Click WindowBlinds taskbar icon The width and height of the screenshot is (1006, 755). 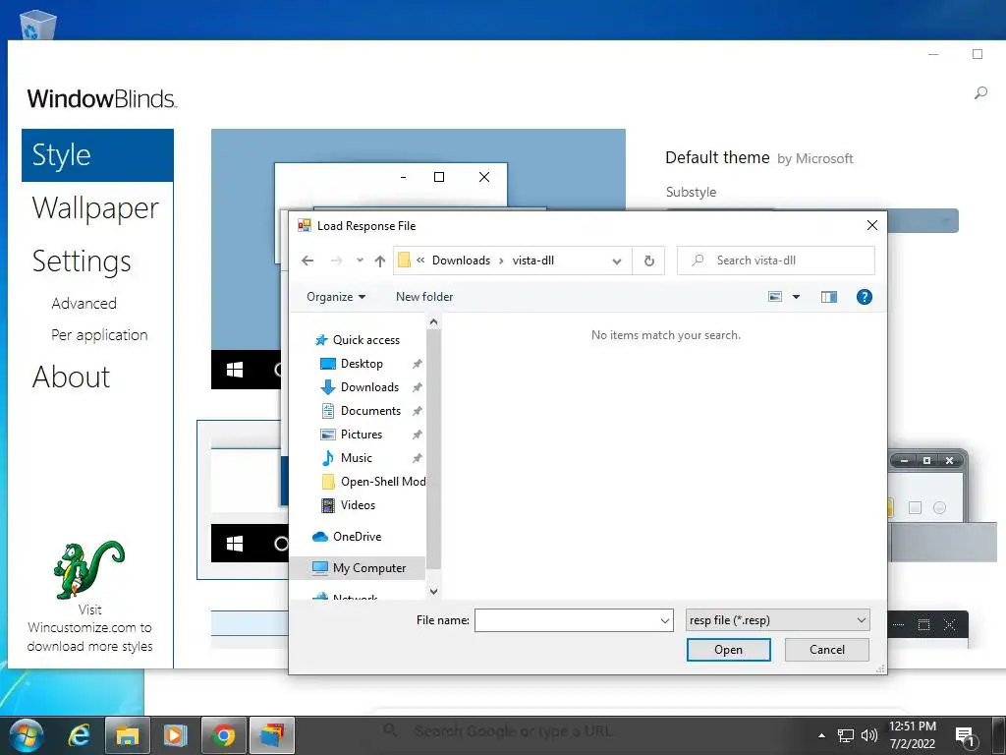[x=272, y=735]
